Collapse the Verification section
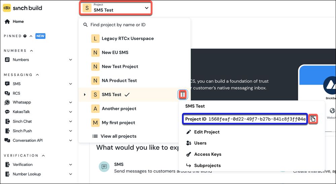336x184 pixels. [43, 155]
